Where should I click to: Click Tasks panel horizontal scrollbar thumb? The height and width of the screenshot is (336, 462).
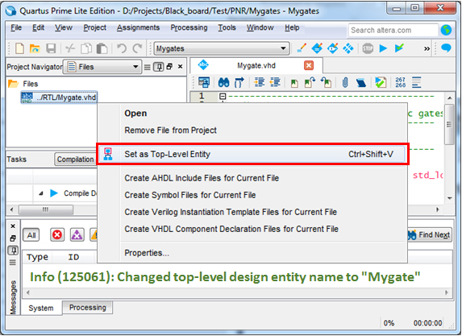click(46, 210)
